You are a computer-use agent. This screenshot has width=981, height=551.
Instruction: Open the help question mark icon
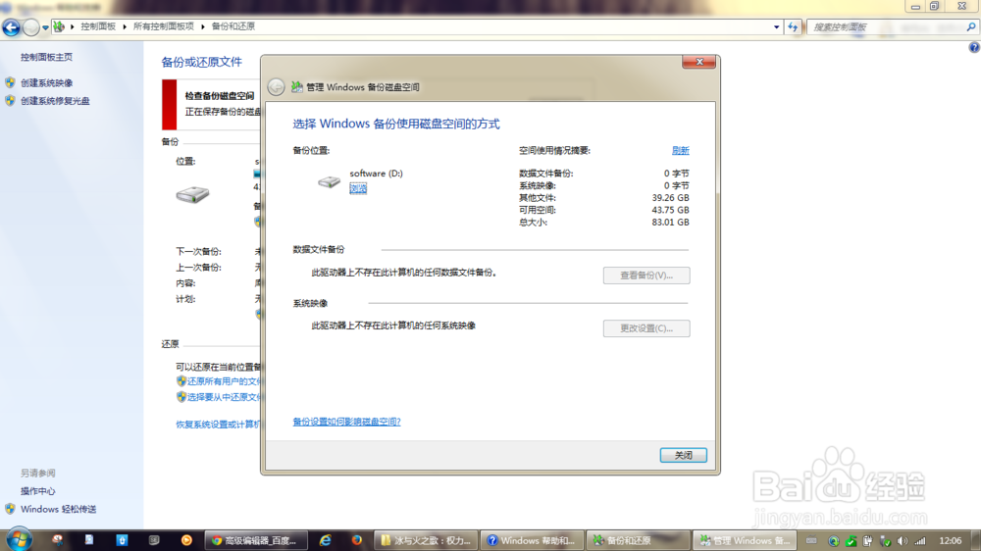tap(974, 47)
